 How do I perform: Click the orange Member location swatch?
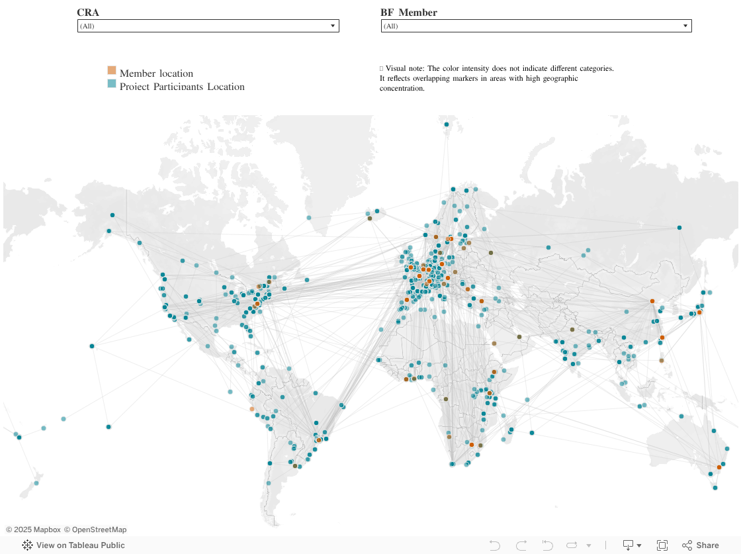coord(112,70)
